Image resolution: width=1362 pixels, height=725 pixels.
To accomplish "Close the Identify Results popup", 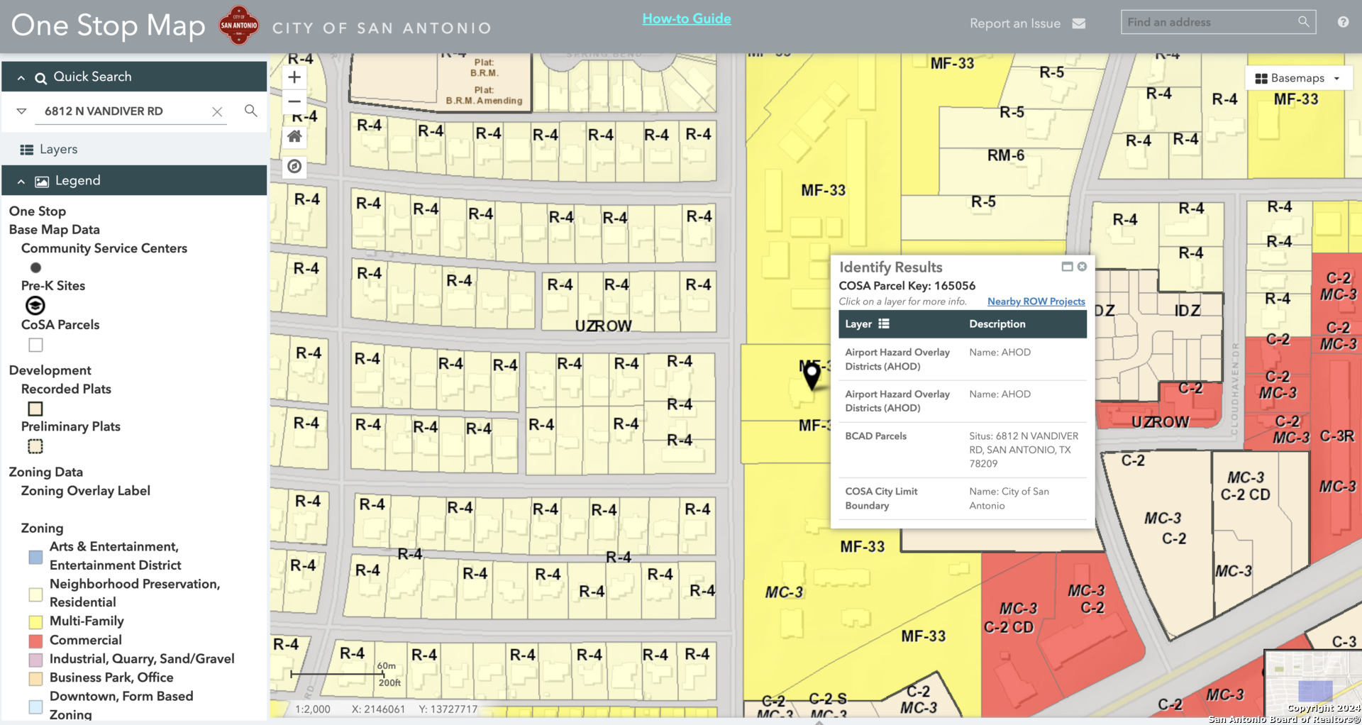I will point(1082,267).
